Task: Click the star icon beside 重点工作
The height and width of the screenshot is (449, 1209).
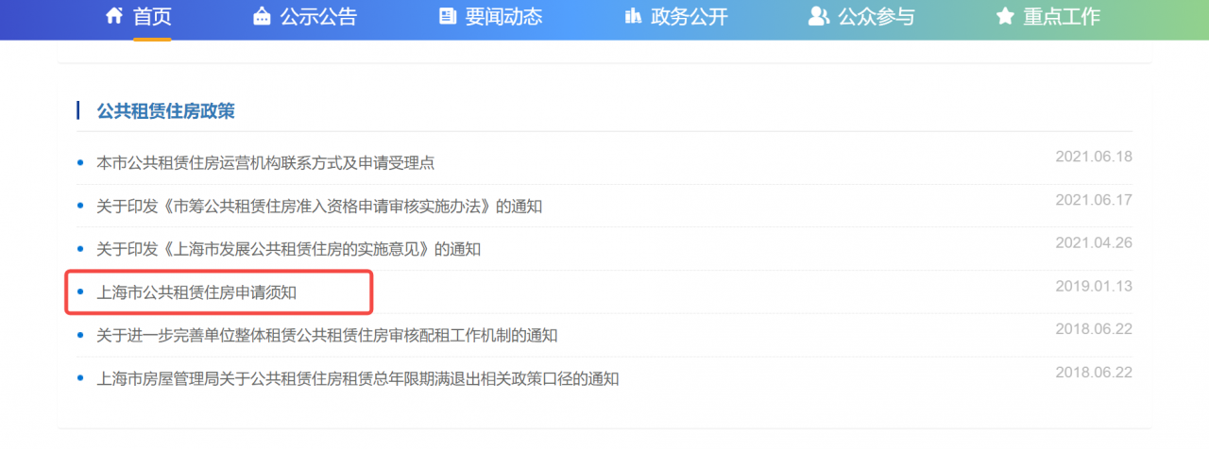Action: point(1005,16)
